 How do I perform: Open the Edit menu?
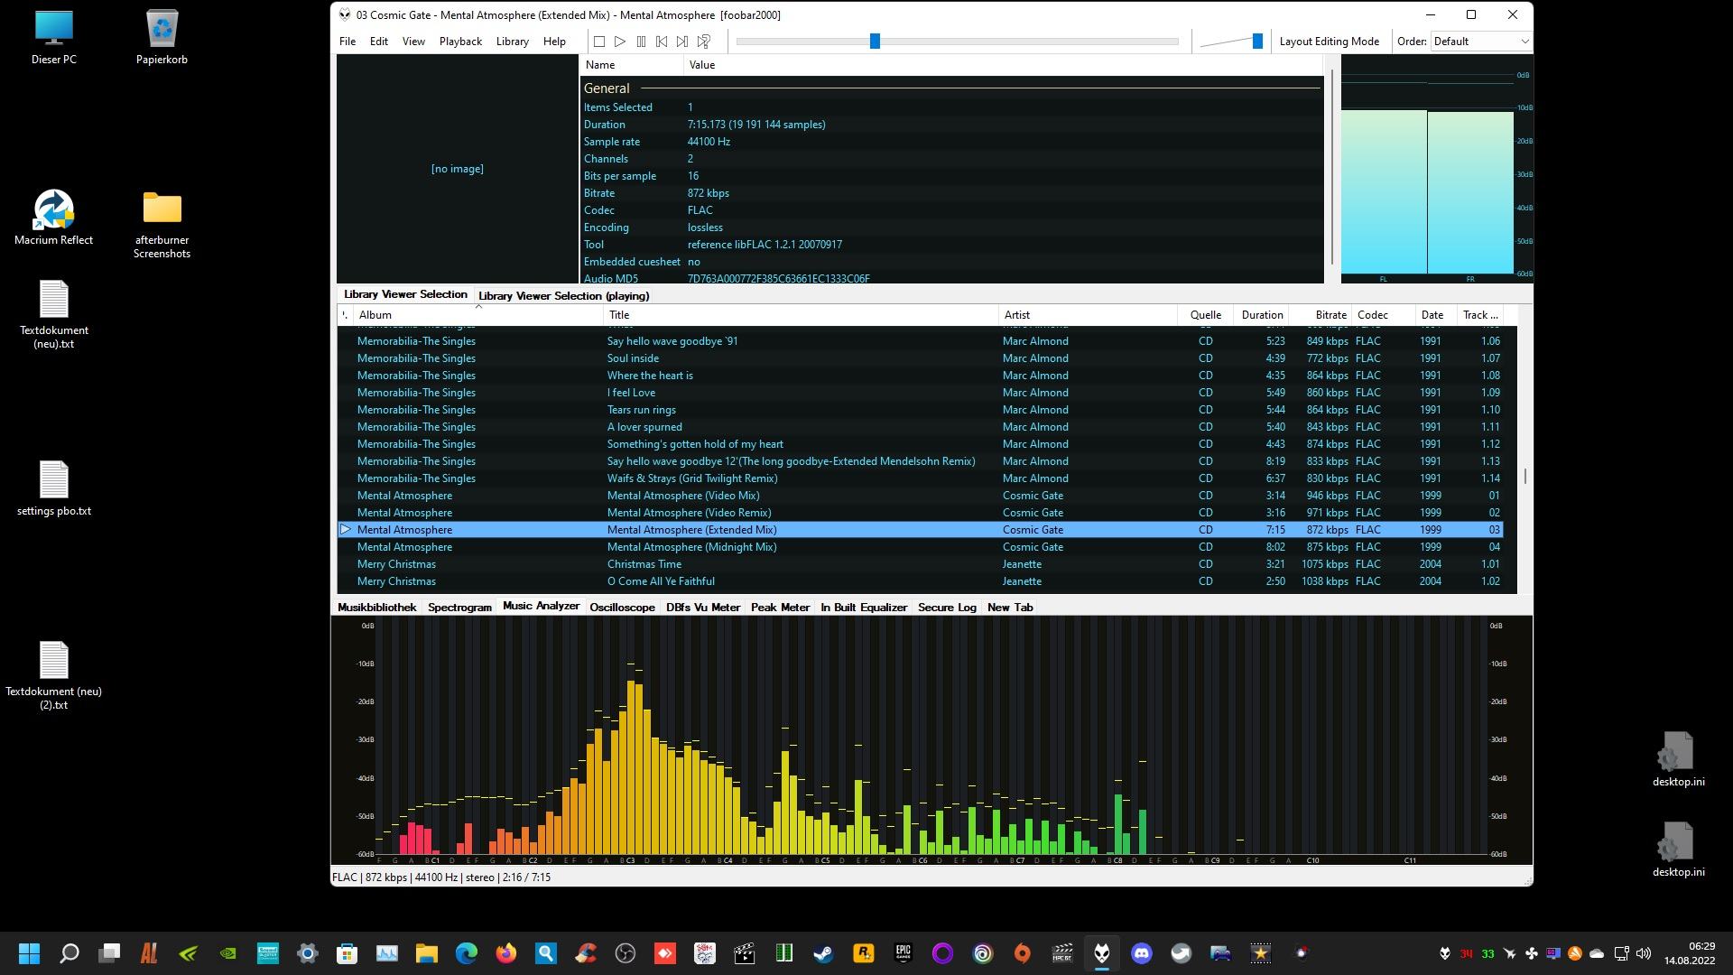point(379,42)
